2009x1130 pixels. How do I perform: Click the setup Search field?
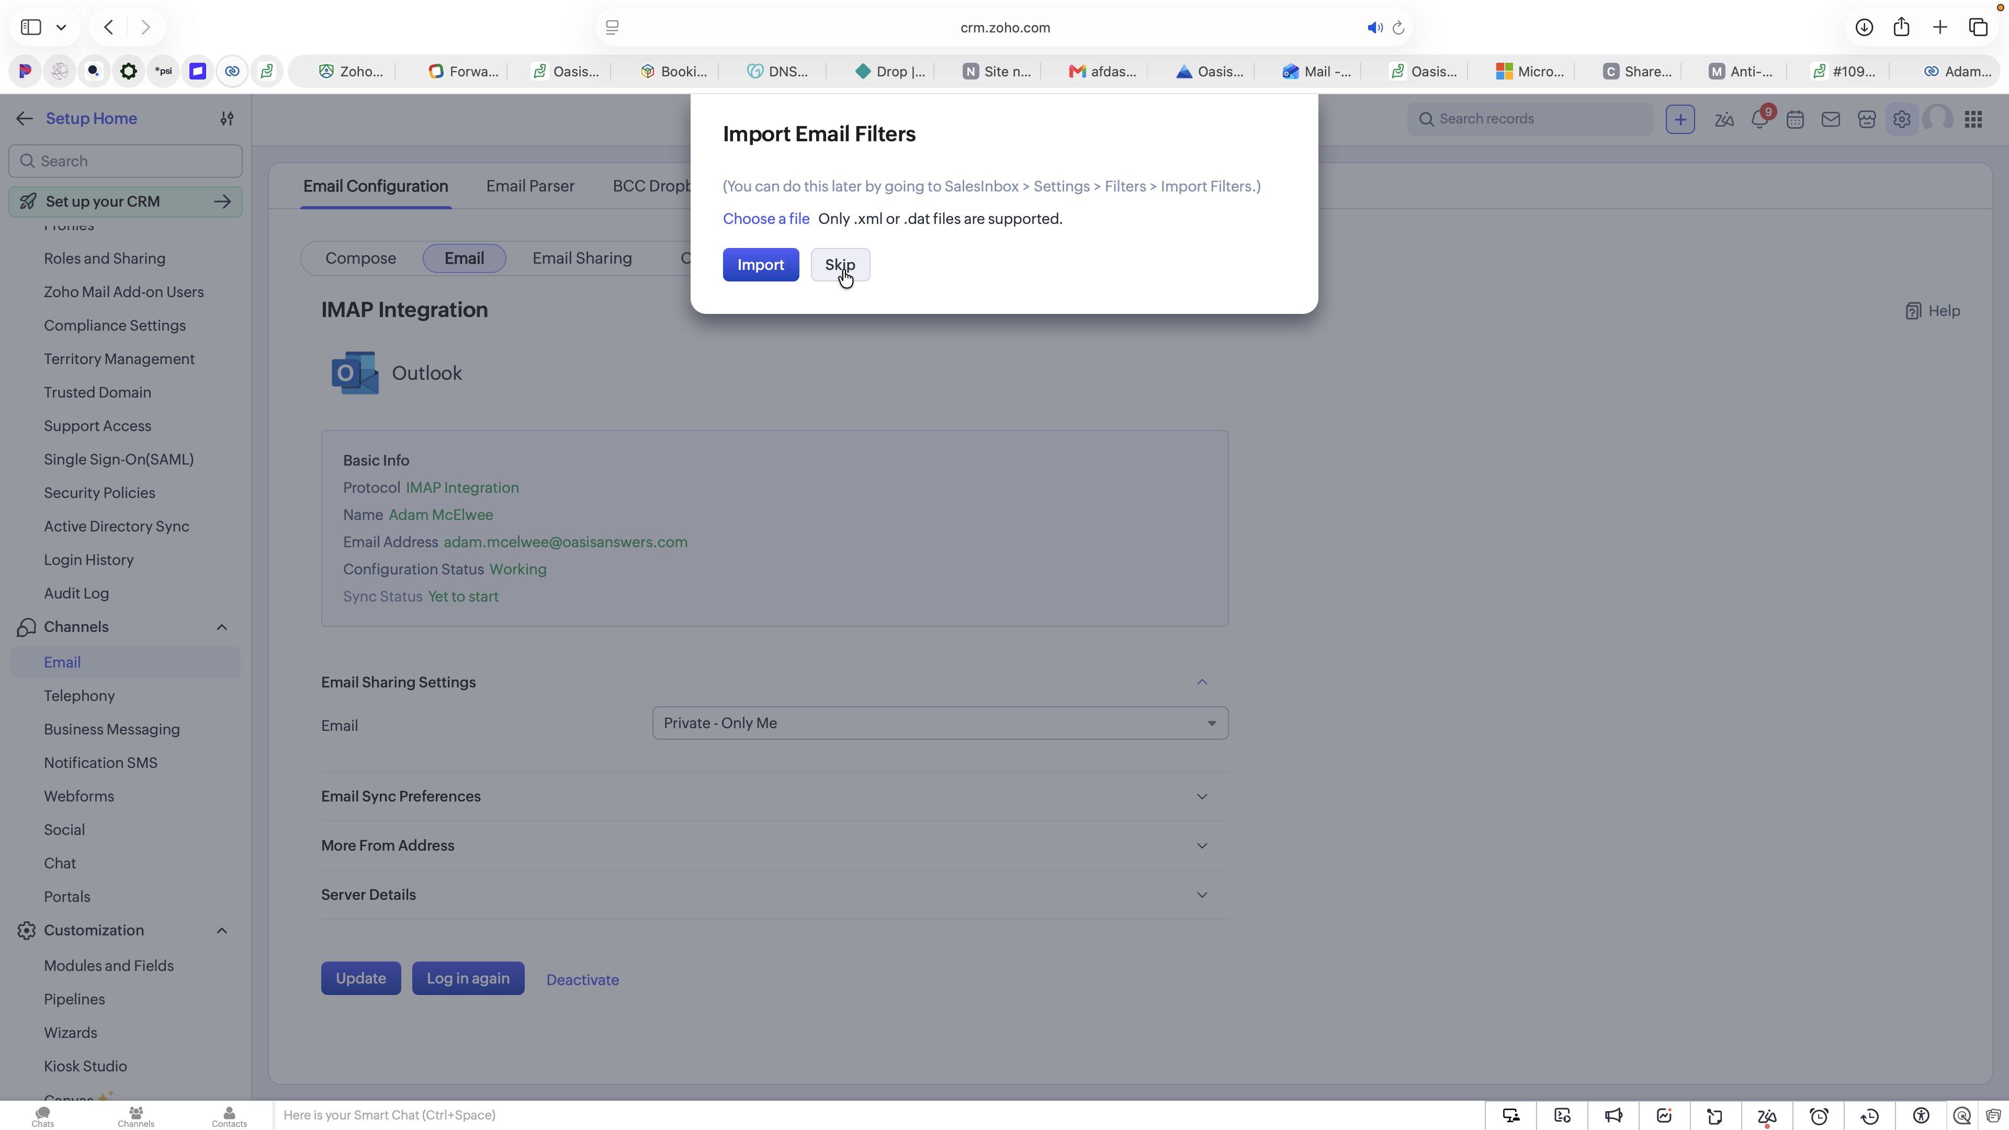(126, 161)
